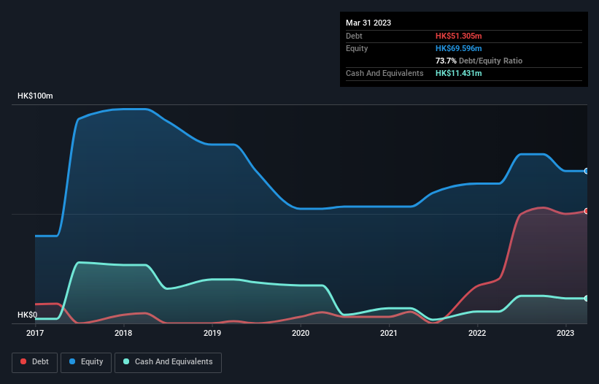Click the Mar 31 2023 tooltip date
599x384 pixels.
[x=368, y=23]
